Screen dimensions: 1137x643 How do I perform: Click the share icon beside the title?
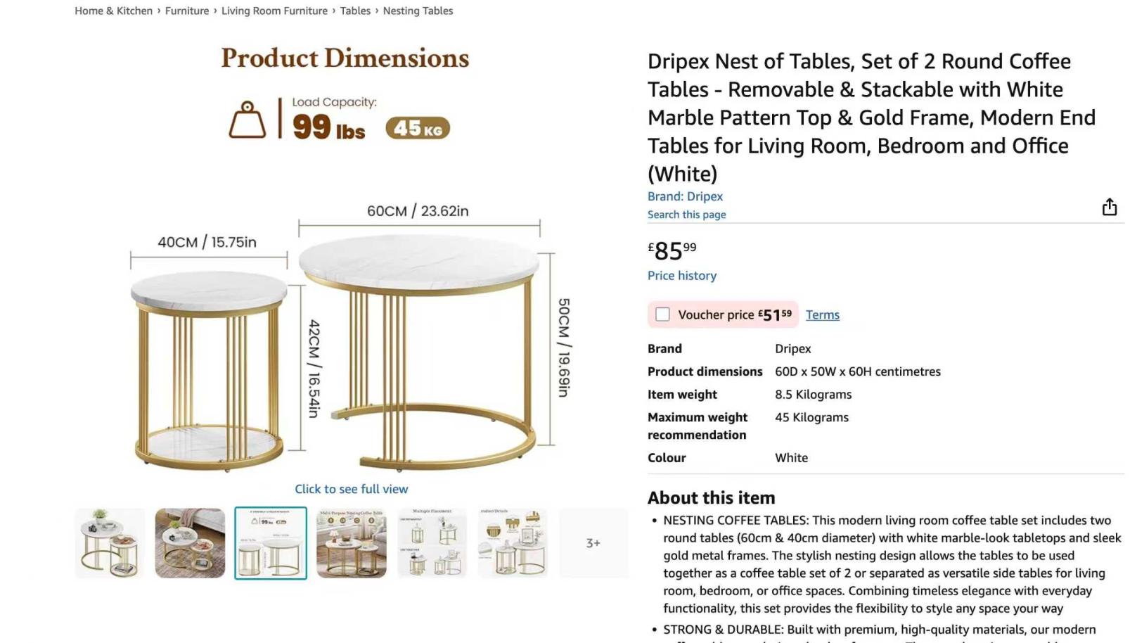(1109, 207)
